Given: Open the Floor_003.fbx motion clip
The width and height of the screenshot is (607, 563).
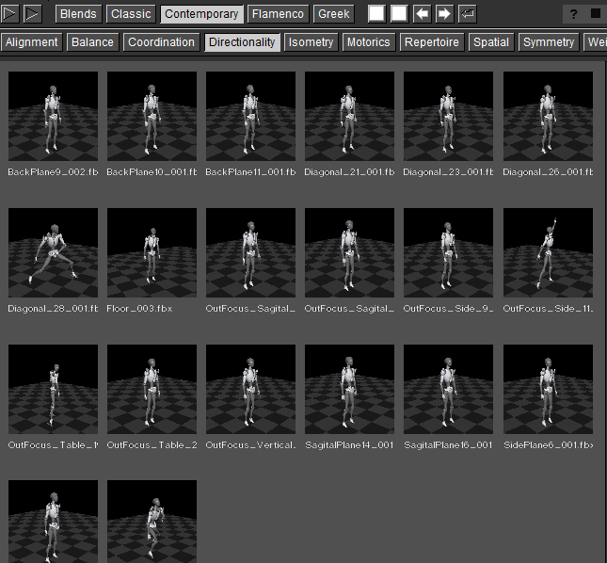Looking at the screenshot, I should click(x=152, y=252).
